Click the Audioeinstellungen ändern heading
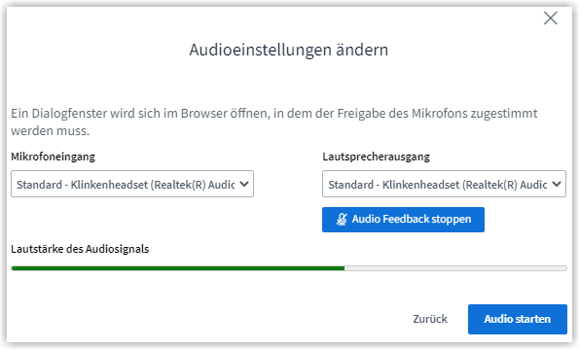The height and width of the screenshot is (350, 580). pyautogui.click(x=289, y=50)
